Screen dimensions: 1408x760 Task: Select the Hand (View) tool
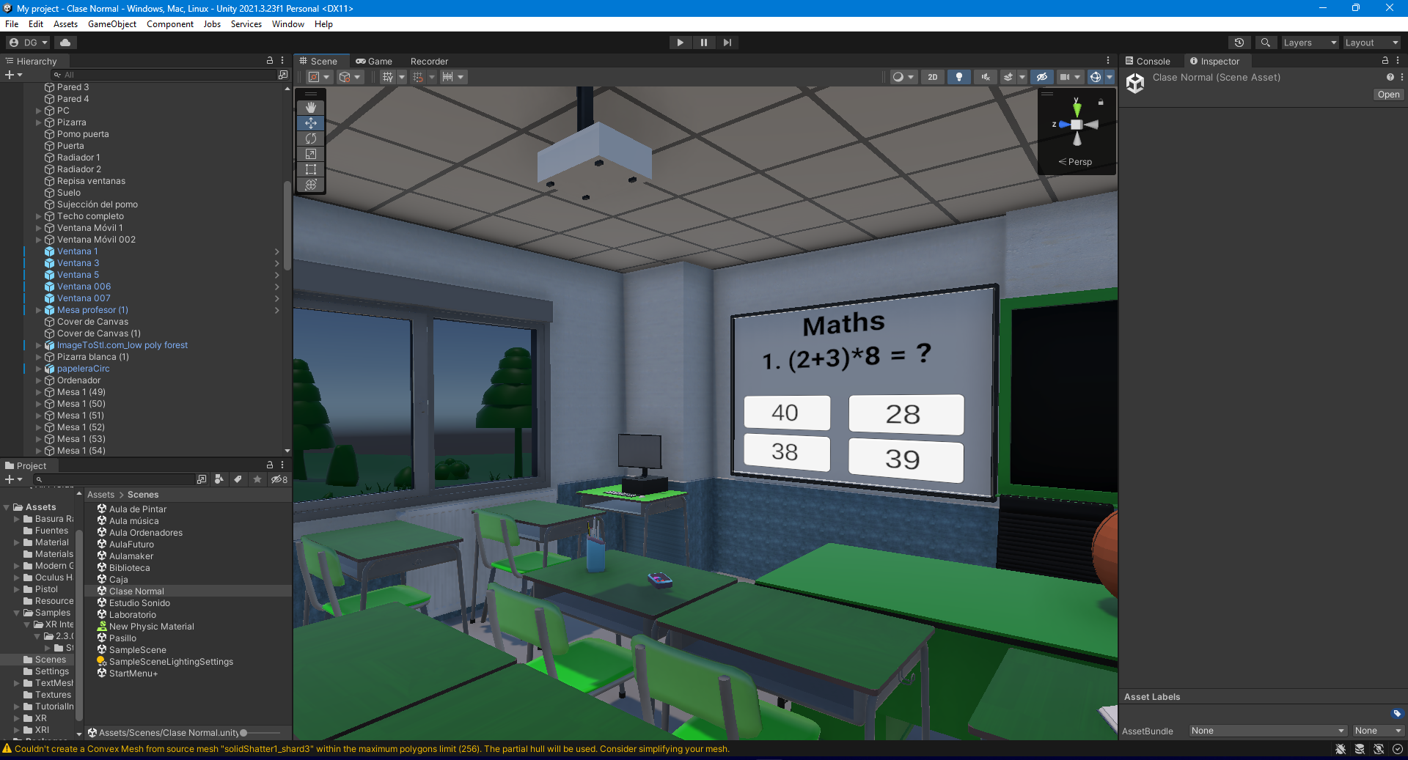point(311,108)
